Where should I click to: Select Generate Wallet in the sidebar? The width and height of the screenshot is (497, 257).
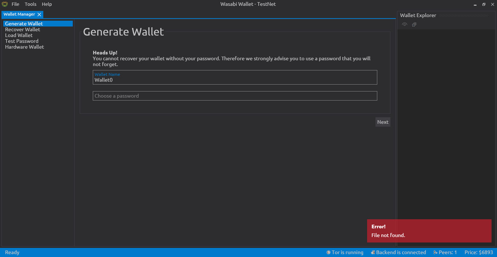click(38, 24)
